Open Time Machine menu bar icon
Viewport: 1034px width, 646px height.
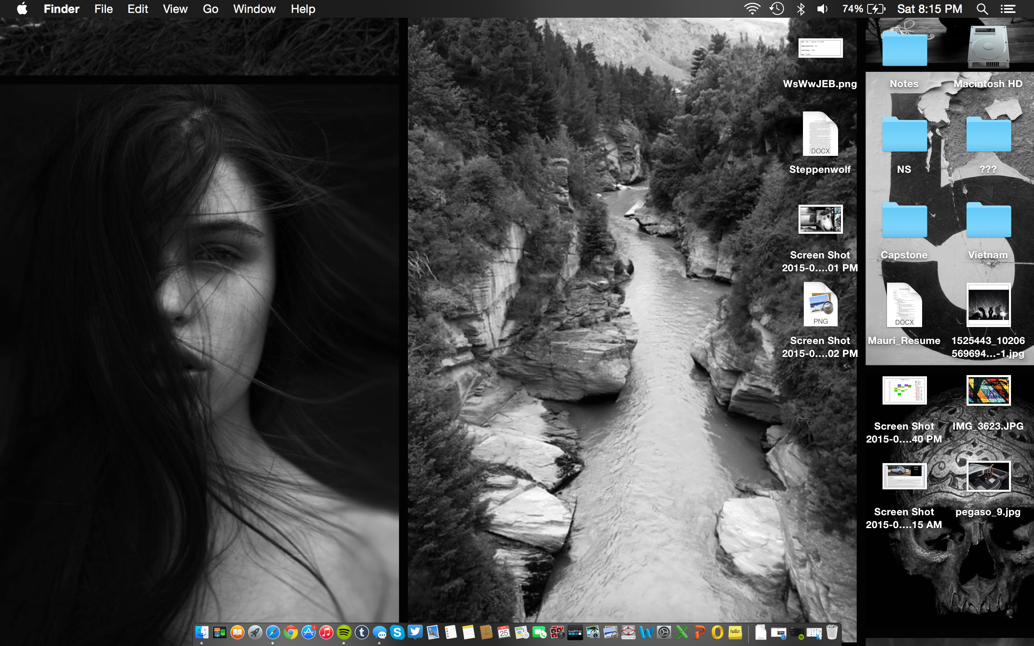pyautogui.click(x=776, y=8)
